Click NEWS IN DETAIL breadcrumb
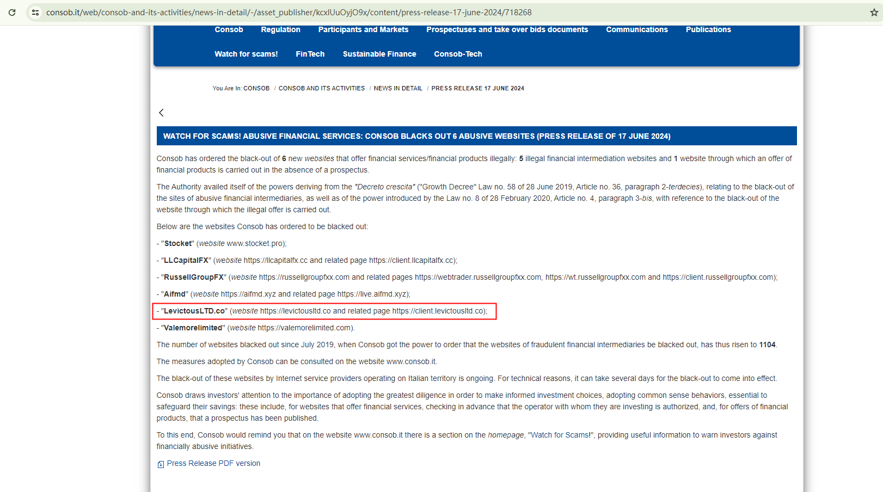Image resolution: width=883 pixels, height=492 pixels. 398,88
